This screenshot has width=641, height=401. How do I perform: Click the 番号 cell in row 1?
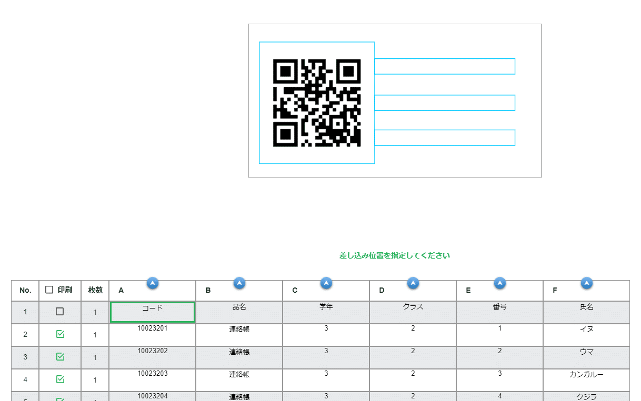point(500,312)
